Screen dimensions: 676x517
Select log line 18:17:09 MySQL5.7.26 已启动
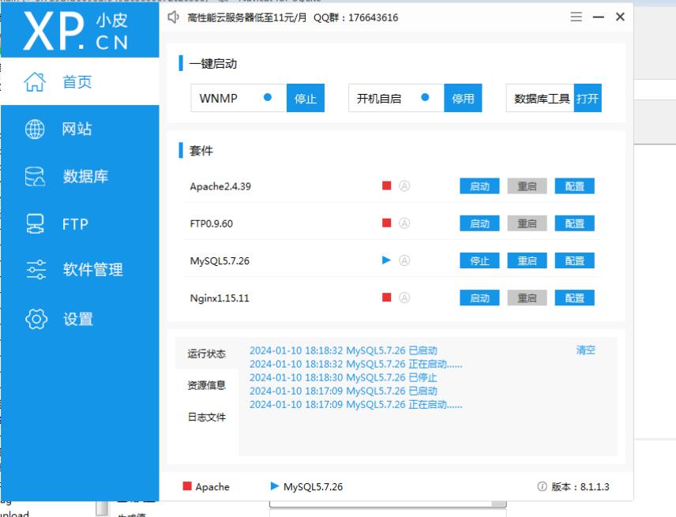(x=344, y=391)
